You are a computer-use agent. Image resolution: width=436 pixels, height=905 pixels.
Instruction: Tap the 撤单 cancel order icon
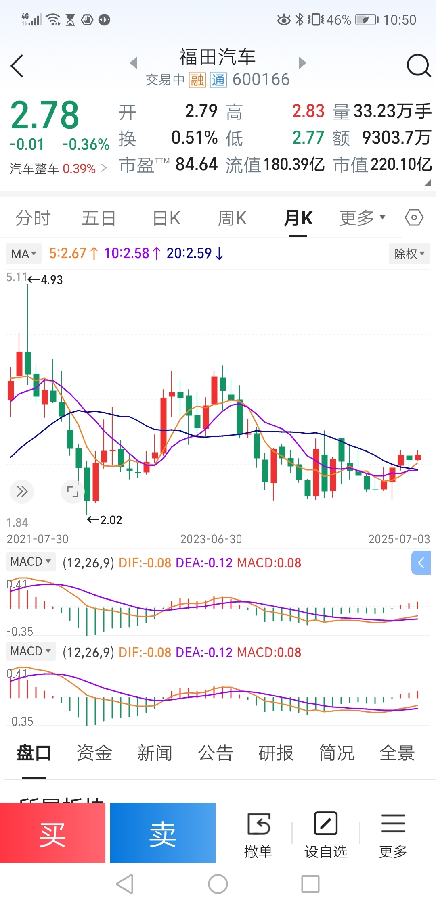[258, 834]
